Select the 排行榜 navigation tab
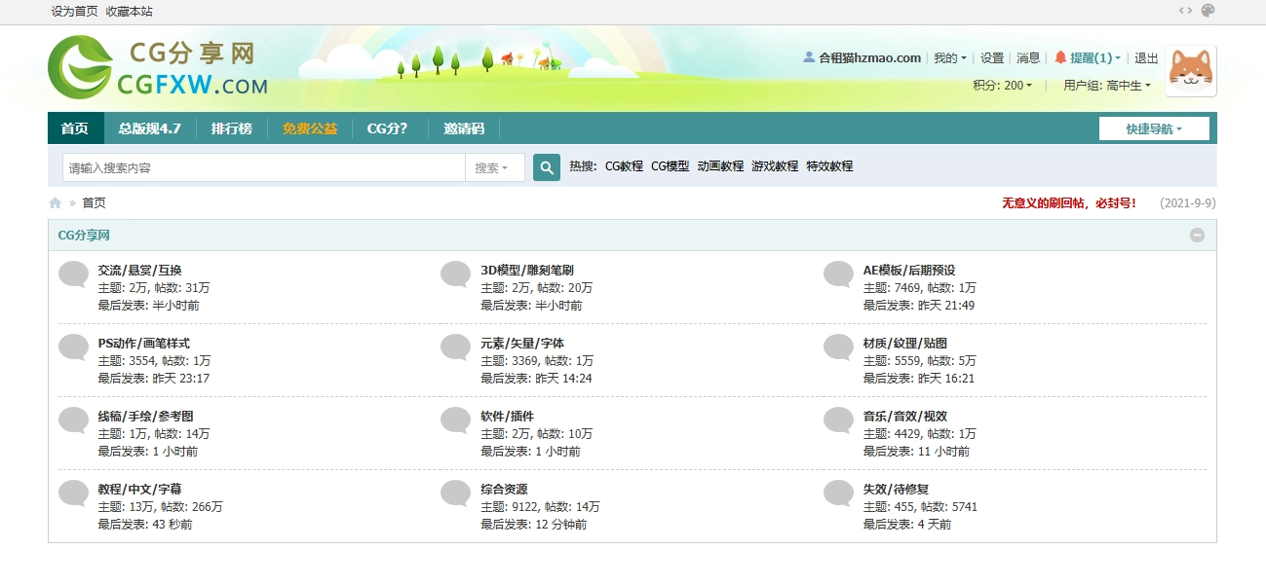 (x=232, y=128)
